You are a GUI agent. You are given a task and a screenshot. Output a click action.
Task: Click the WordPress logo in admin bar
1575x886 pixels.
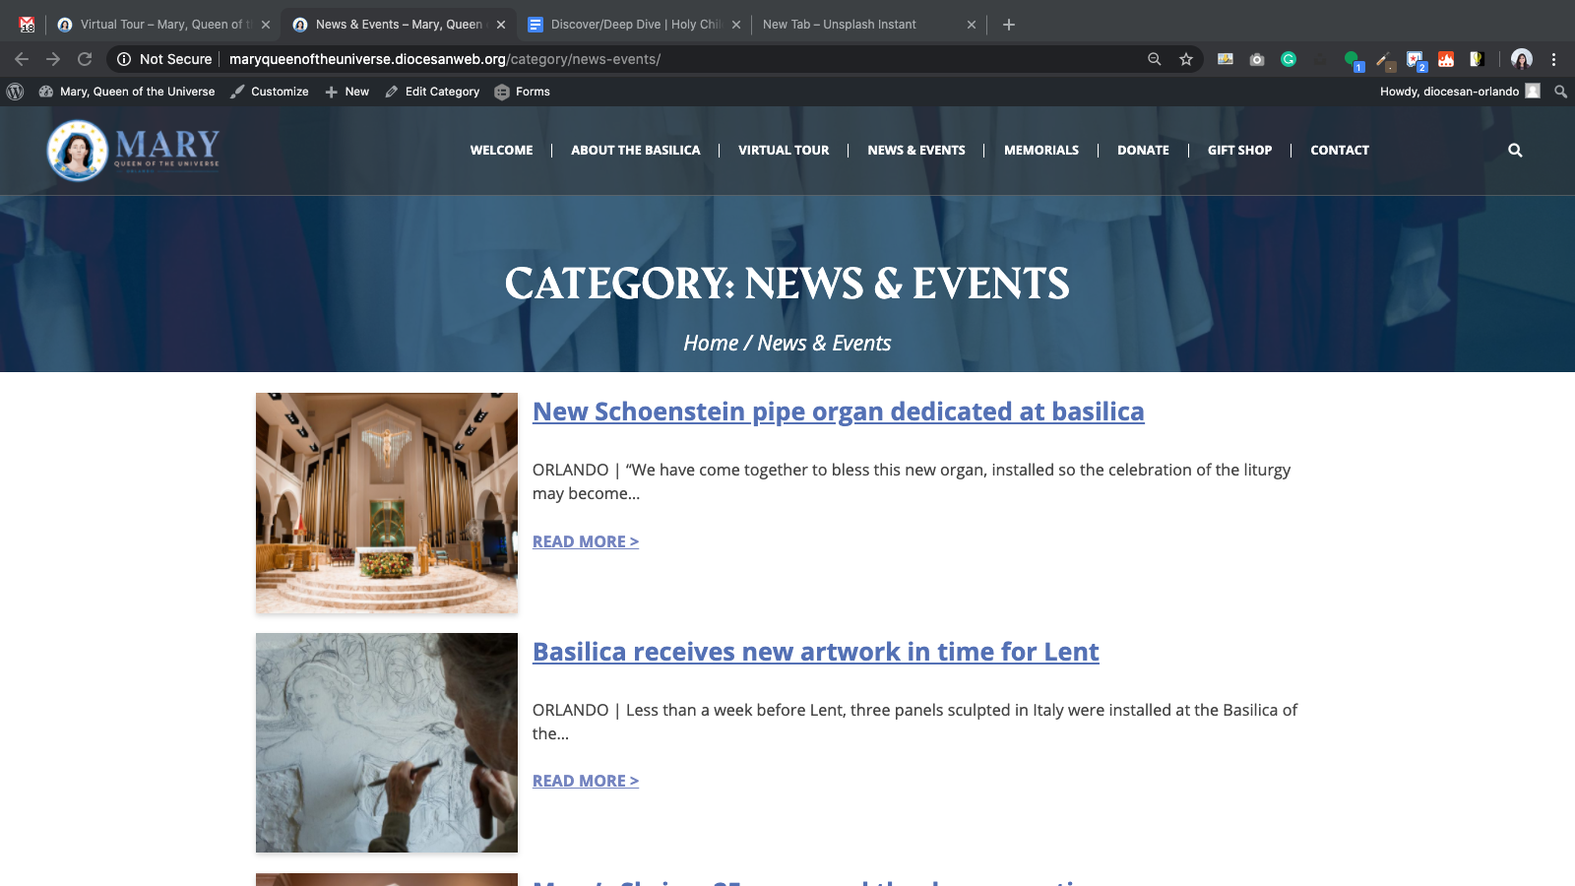coord(15,92)
